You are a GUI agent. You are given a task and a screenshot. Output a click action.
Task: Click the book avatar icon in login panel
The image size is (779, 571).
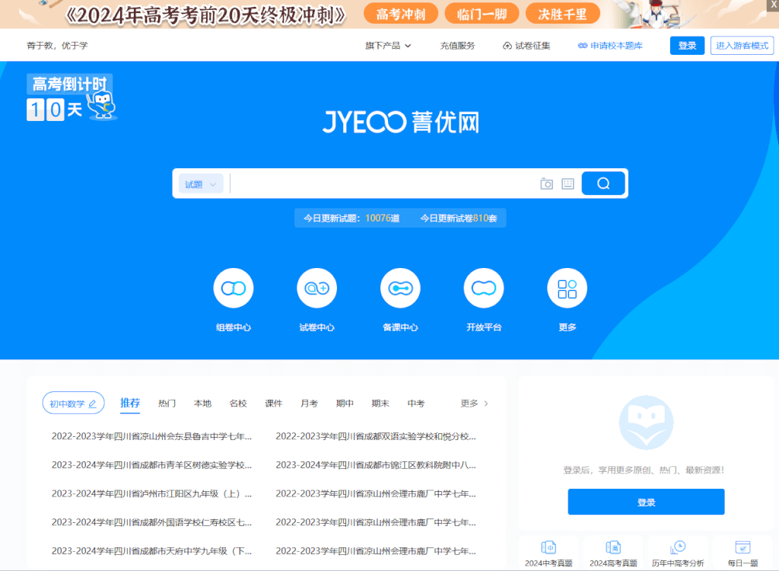(x=646, y=423)
